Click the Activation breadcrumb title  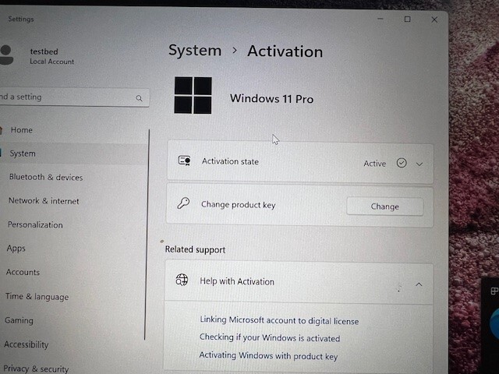285,51
